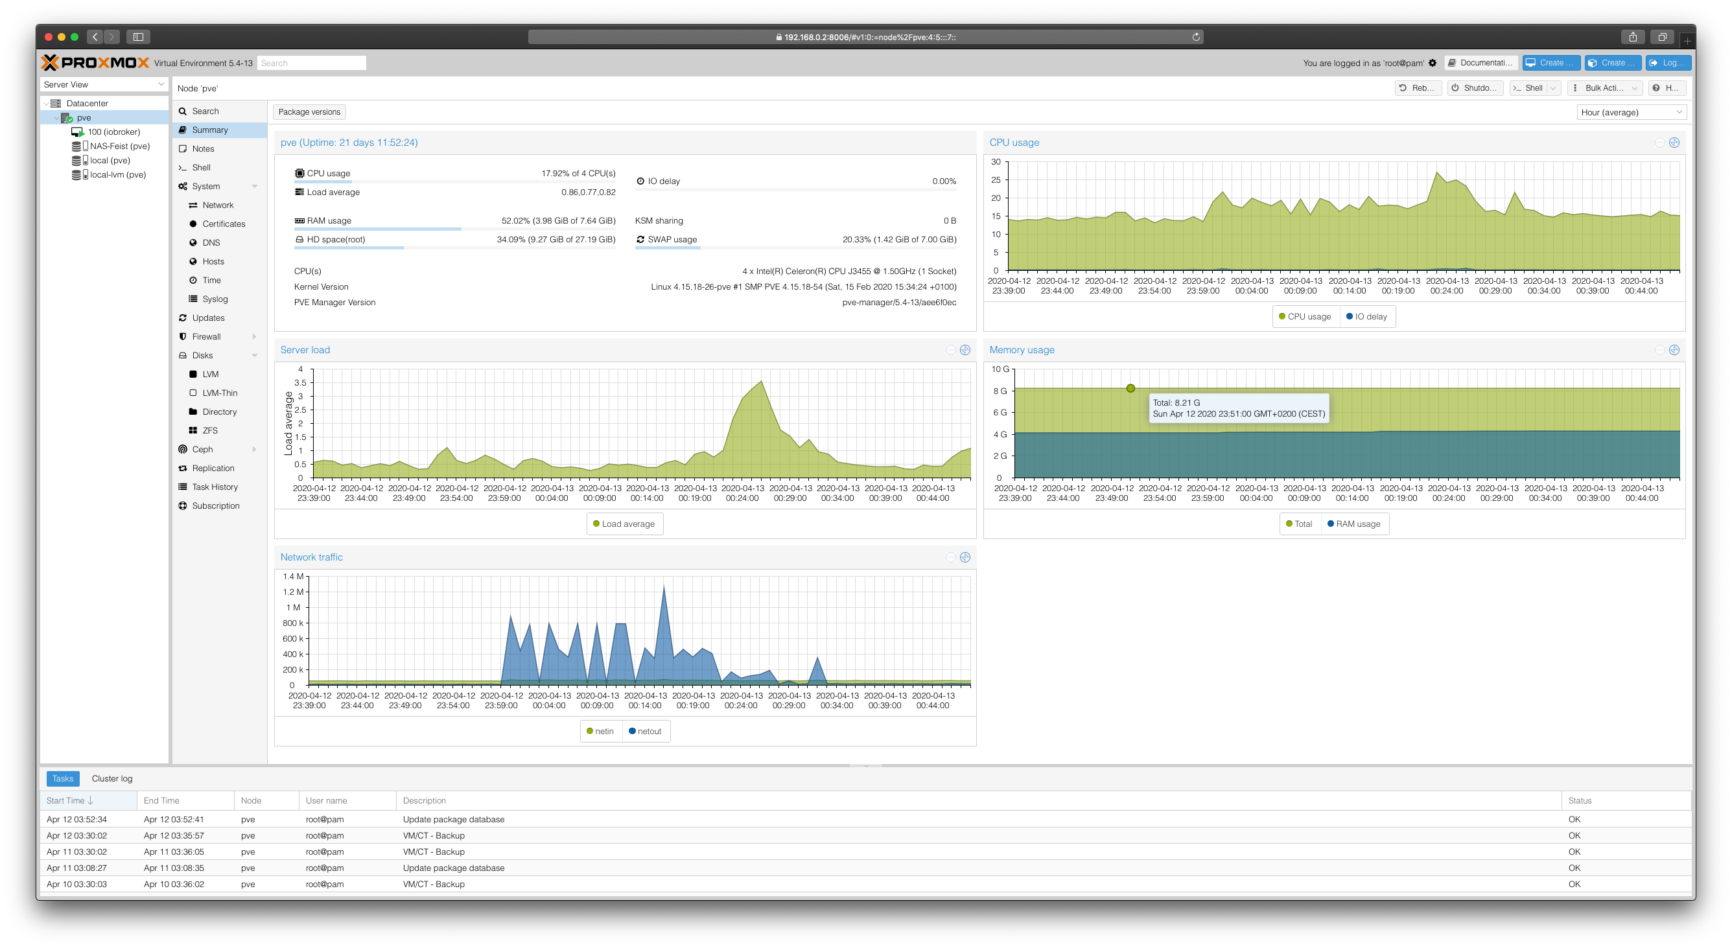Toggle netout series in Network legend
Screen dimensions: 1732x948
[646, 732]
